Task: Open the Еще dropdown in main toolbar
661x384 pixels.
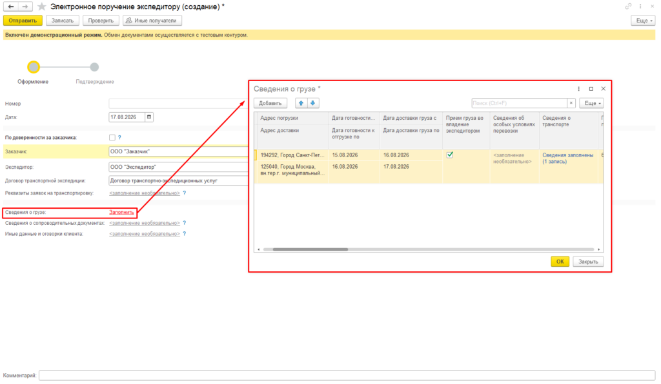Action: point(643,21)
